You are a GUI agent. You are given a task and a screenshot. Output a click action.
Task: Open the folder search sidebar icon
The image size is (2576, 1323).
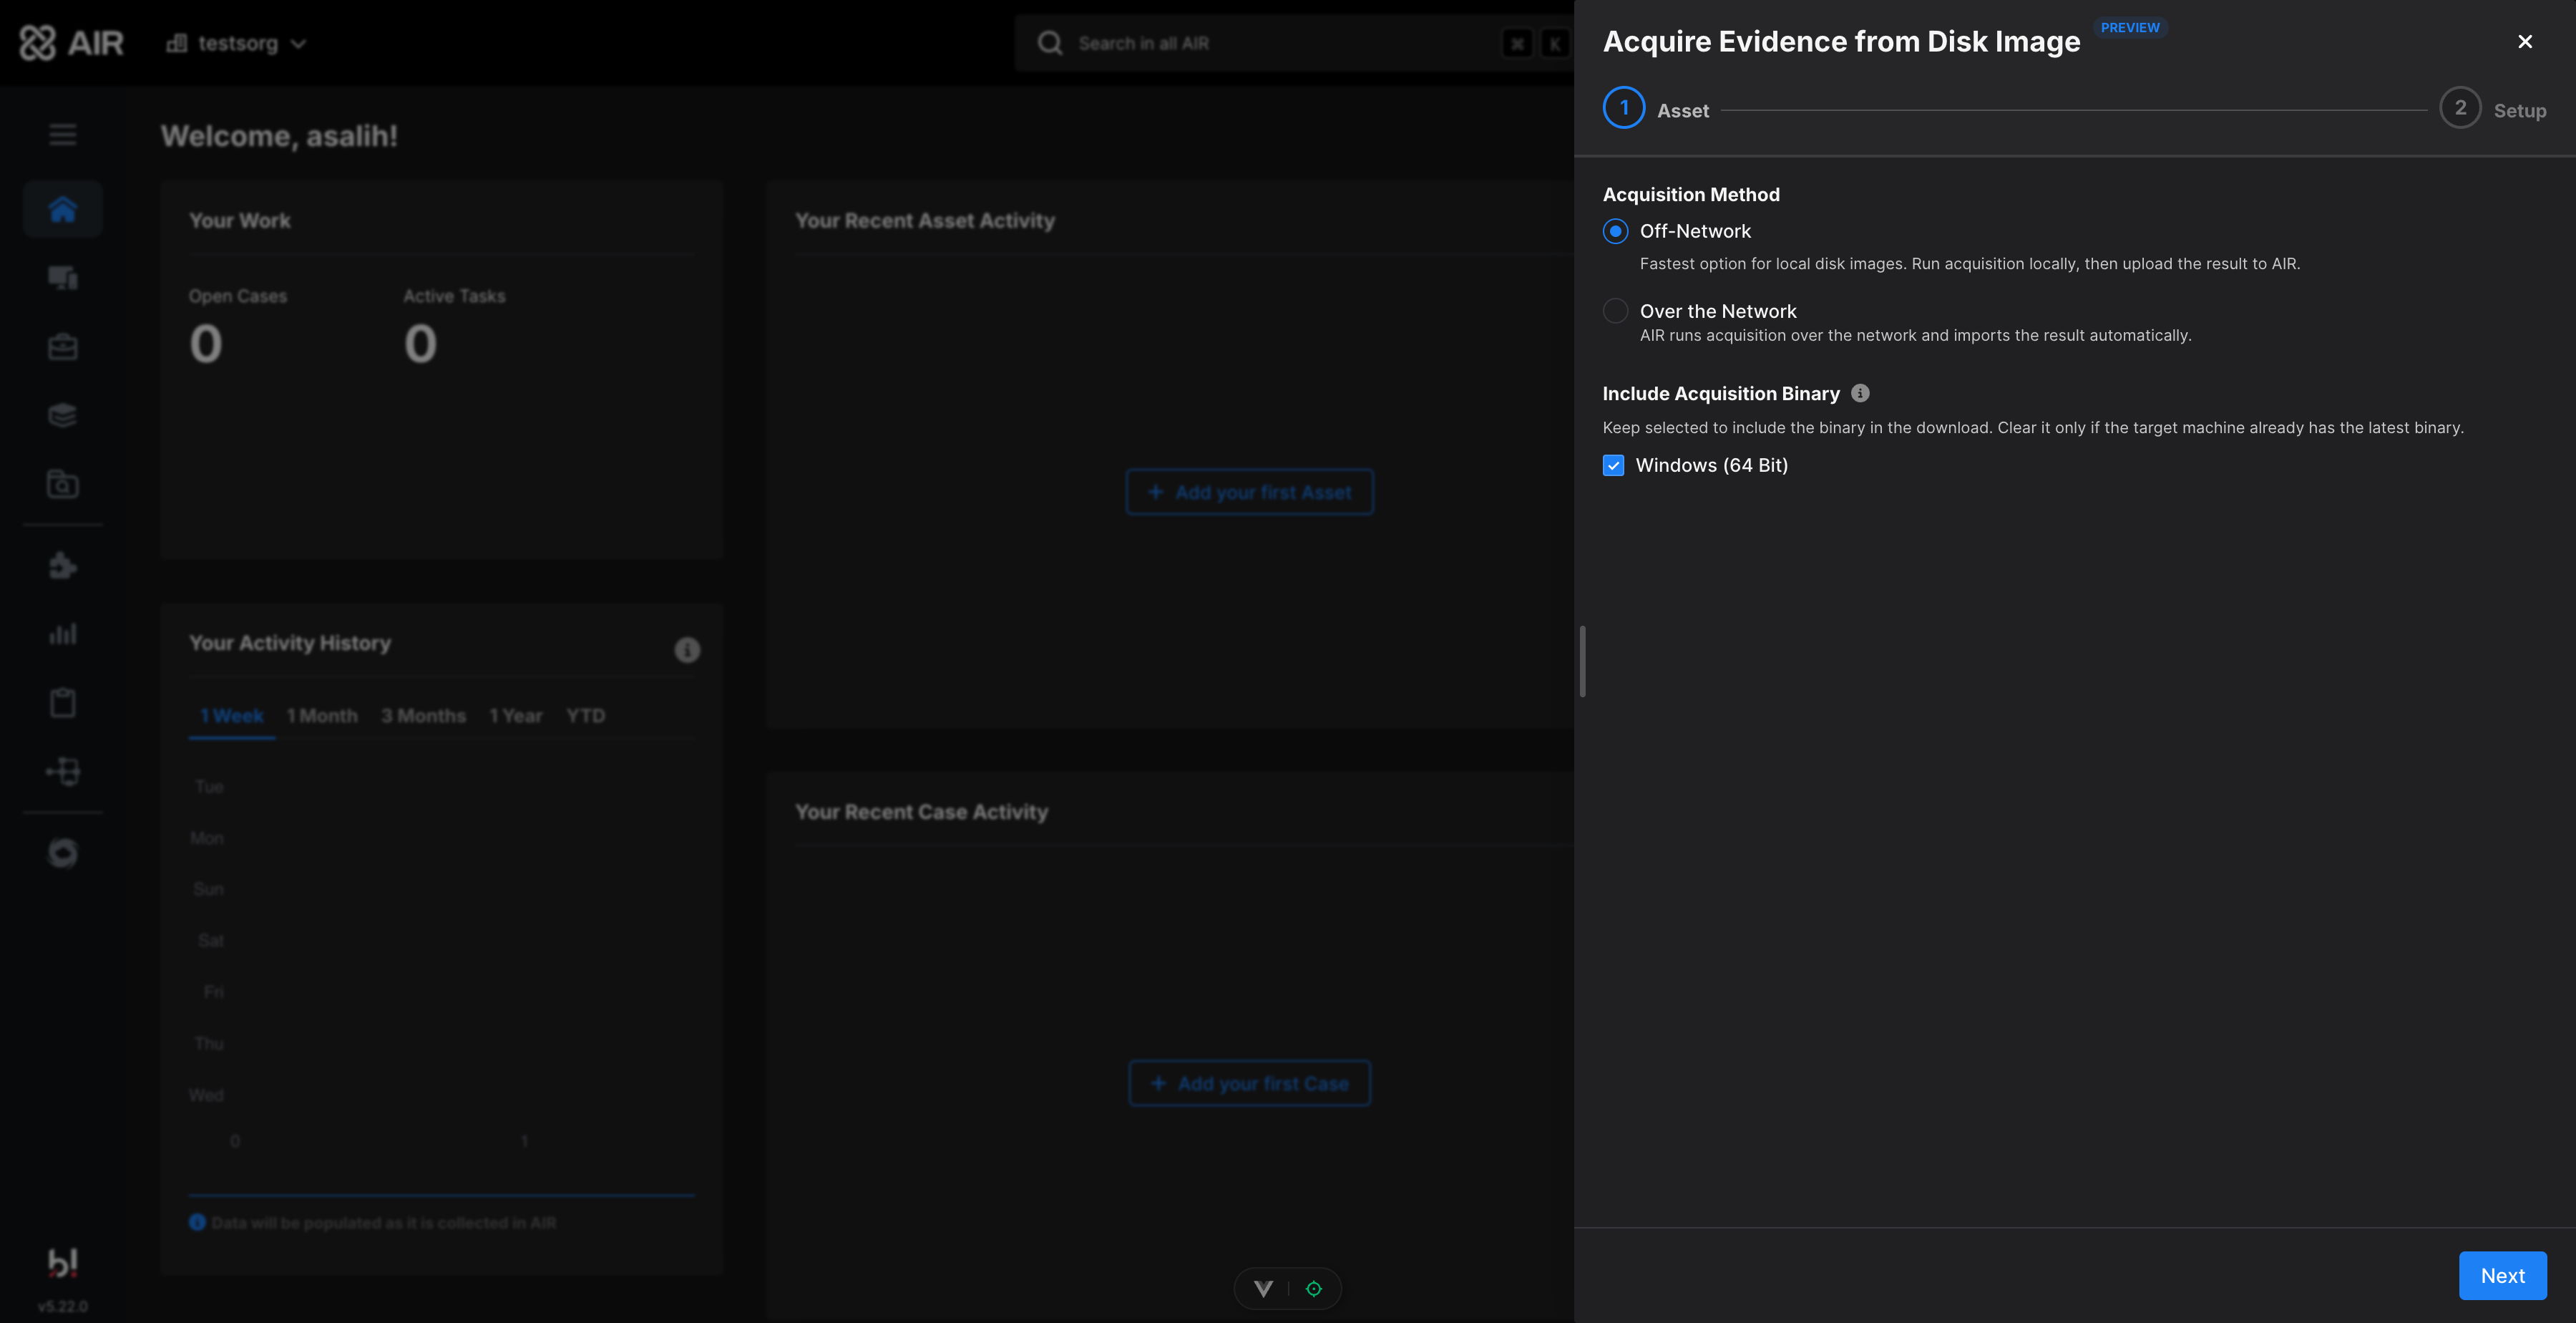click(63, 485)
